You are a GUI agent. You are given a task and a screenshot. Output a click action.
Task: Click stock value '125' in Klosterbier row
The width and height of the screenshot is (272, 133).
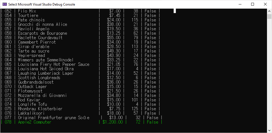[135, 109]
